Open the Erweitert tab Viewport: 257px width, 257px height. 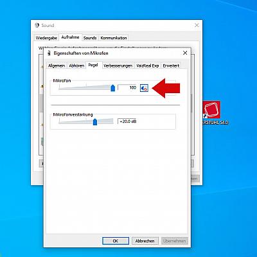(171, 66)
